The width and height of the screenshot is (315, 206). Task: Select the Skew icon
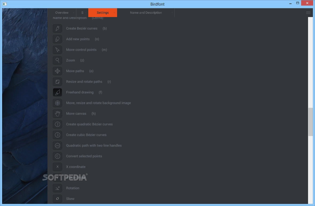(57, 199)
